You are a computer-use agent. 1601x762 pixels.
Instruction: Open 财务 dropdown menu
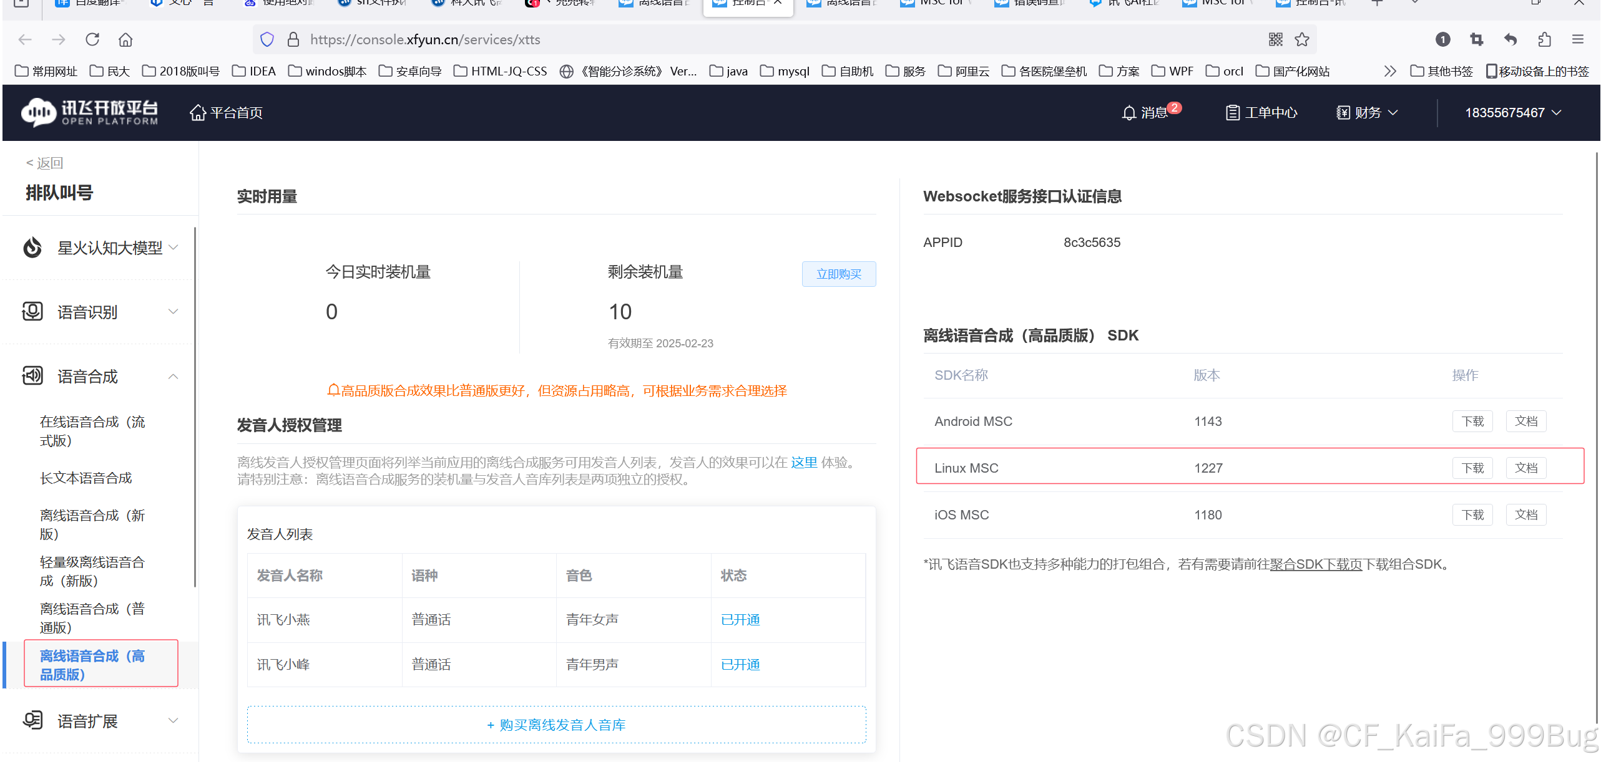coord(1367,113)
